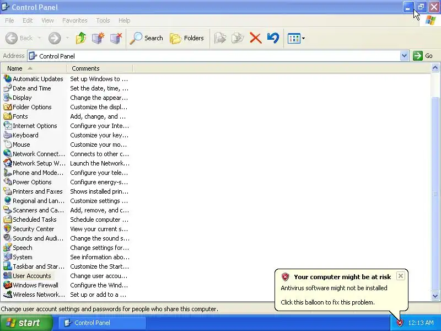Screen dimensions: 441x331
Task: Select the Scanners and Cameras icon
Action: [x=8, y=210]
